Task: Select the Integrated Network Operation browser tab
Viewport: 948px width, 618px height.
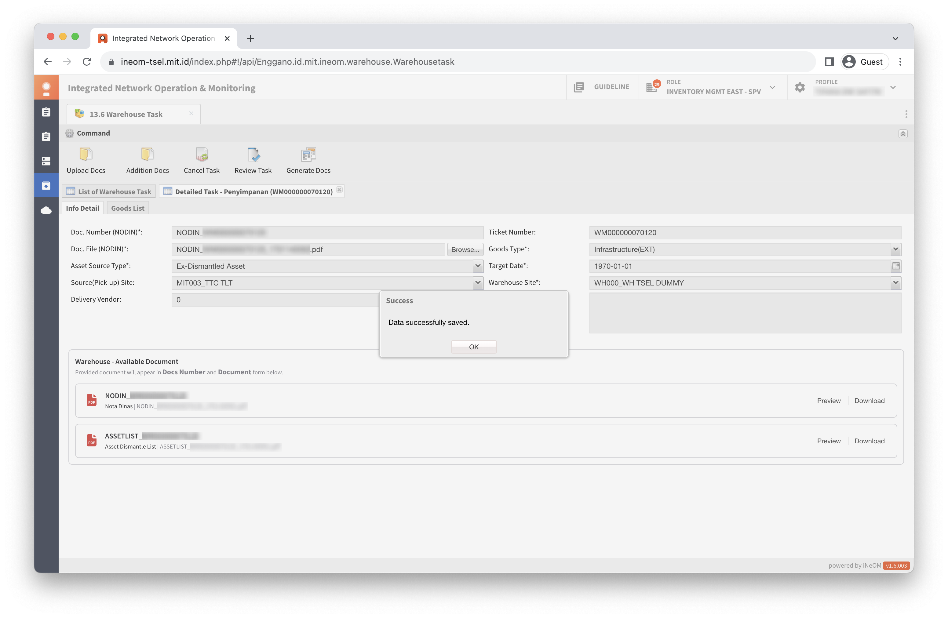Action: [163, 38]
